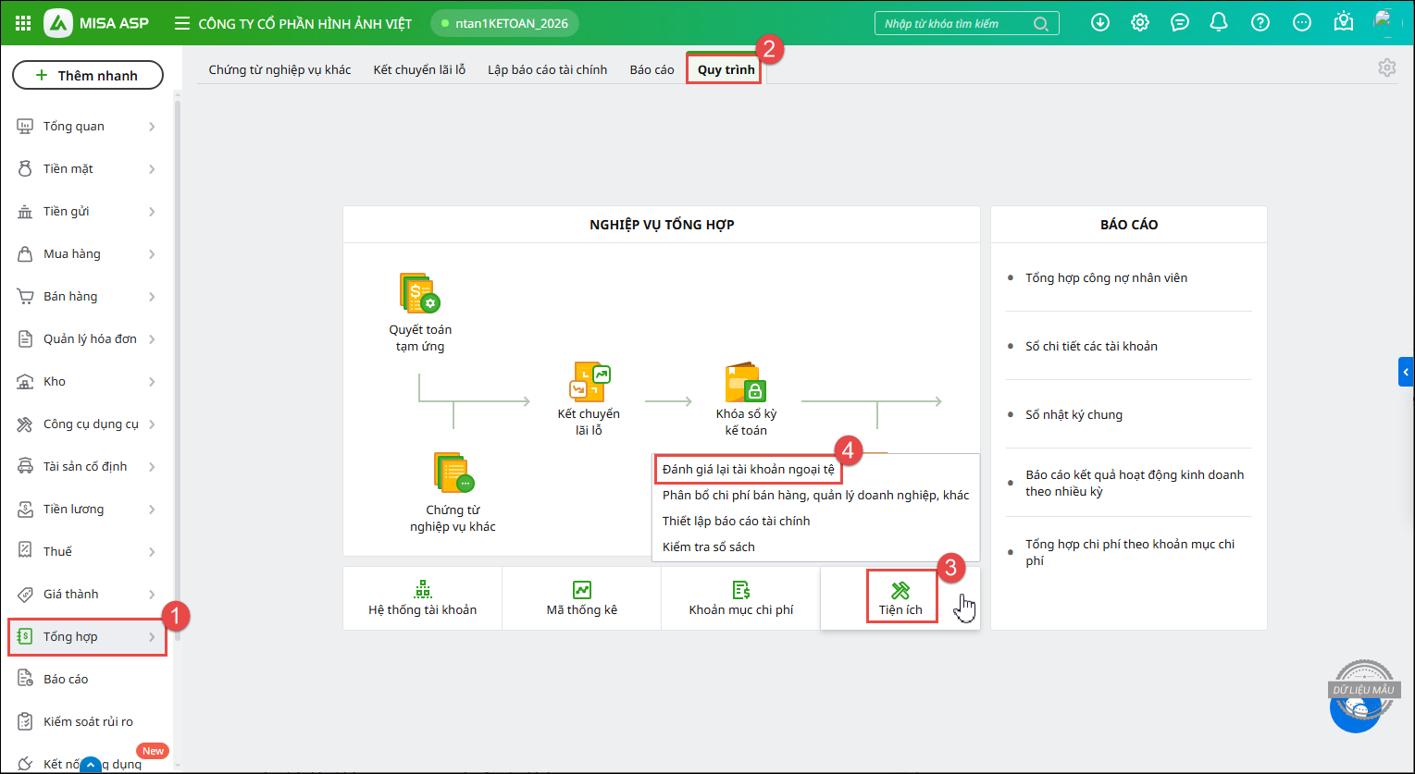Choose Kiểm tra sổ sách menu entry
Viewport: 1415px width, 774px height.
pos(709,547)
